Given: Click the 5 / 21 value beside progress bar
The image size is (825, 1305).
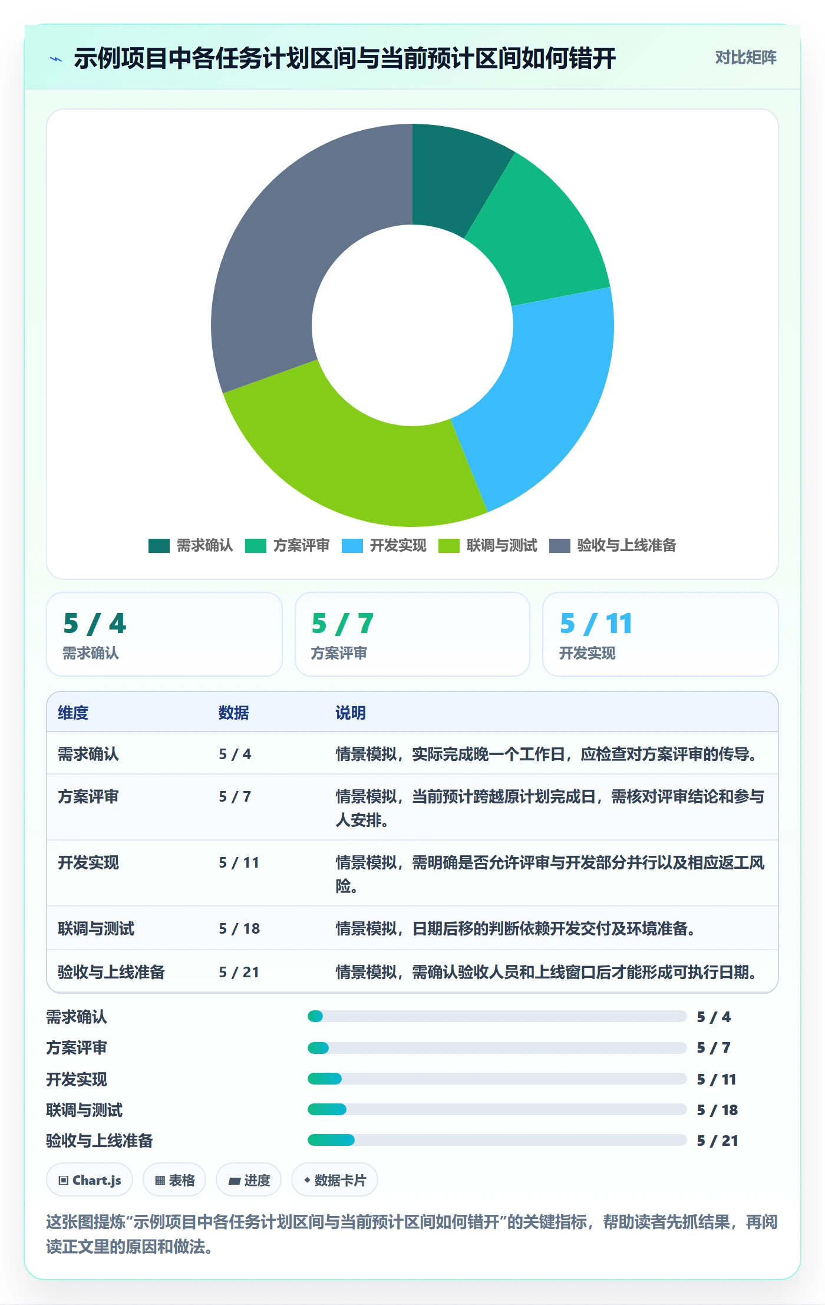Looking at the screenshot, I should (x=717, y=1141).
